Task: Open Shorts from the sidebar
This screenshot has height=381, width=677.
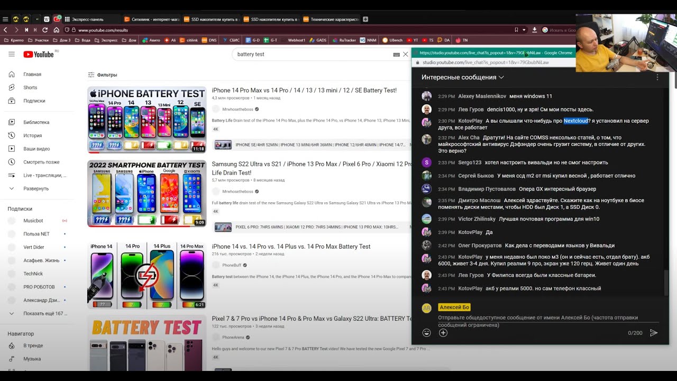Action: pyautogui.click(x=30, y=88)
